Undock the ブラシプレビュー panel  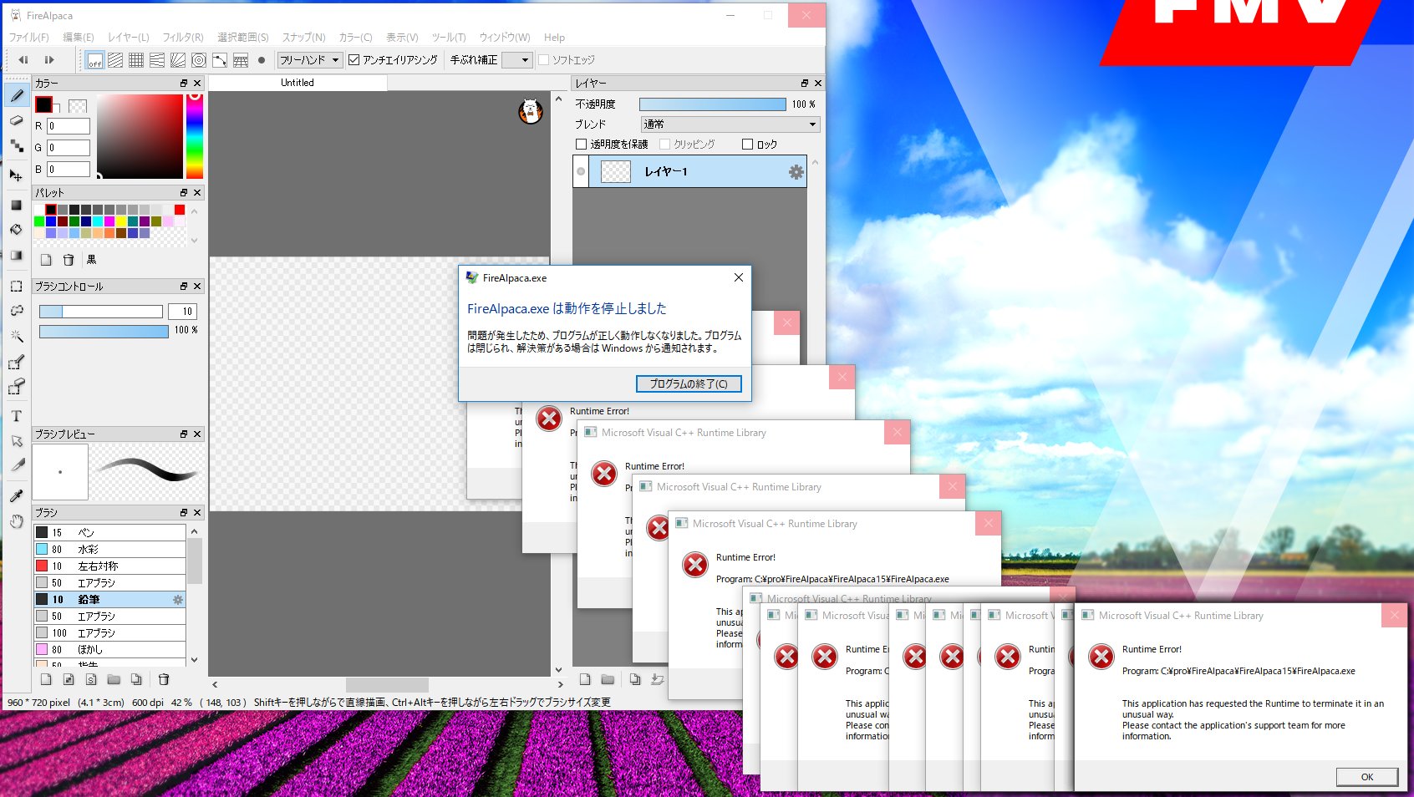pyautogui.click(x=184, y=434)
